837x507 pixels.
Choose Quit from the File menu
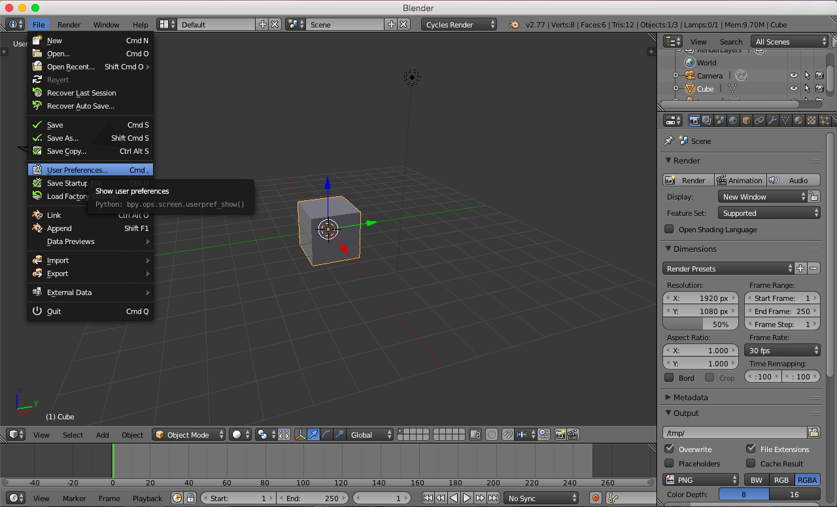(x=91, y=311)
